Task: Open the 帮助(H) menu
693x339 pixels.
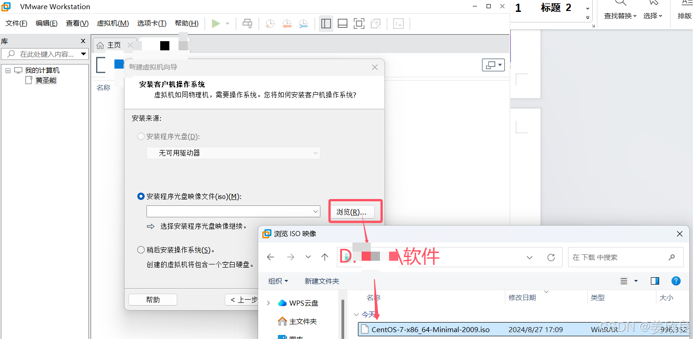Action: coord(186,23)
